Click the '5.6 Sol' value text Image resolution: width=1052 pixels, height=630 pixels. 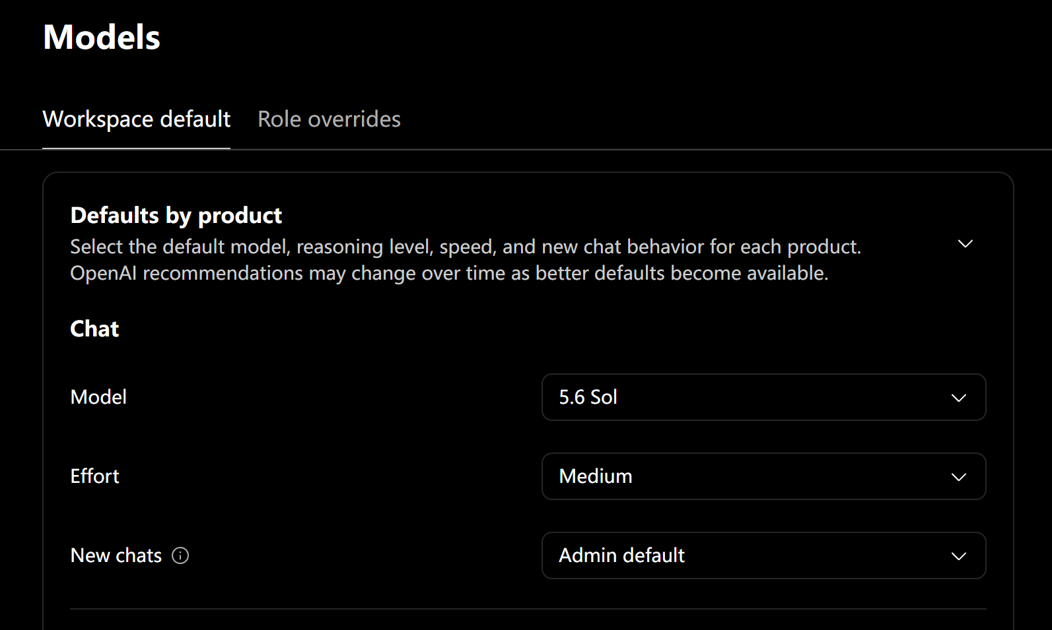(588, 397)
